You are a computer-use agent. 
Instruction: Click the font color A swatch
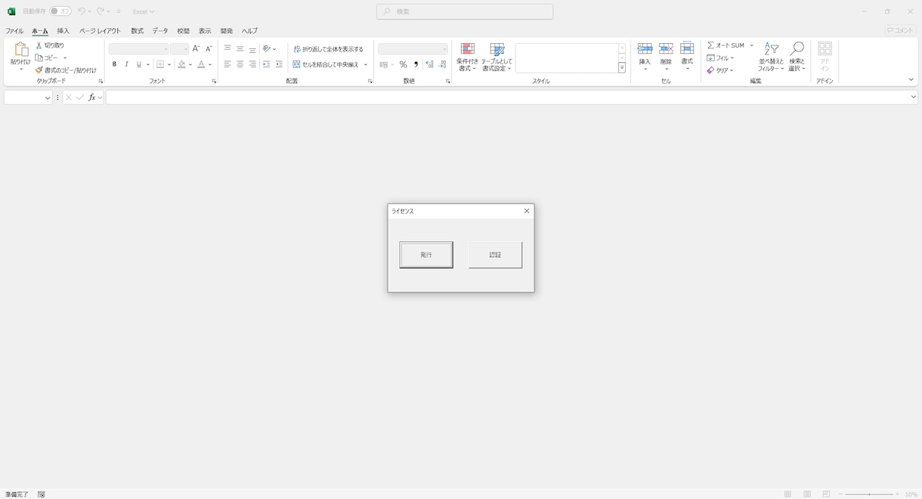201,64
